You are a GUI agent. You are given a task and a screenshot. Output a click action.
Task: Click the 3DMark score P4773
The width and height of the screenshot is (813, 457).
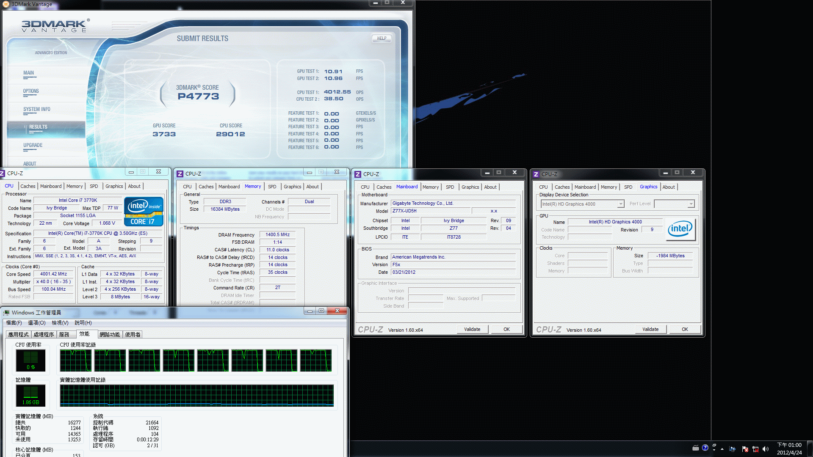(198, 96)
